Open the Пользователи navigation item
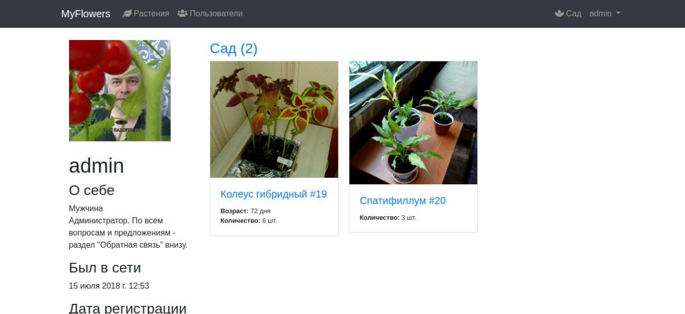The width and height of the screenshot is (685, 314). 210,13
